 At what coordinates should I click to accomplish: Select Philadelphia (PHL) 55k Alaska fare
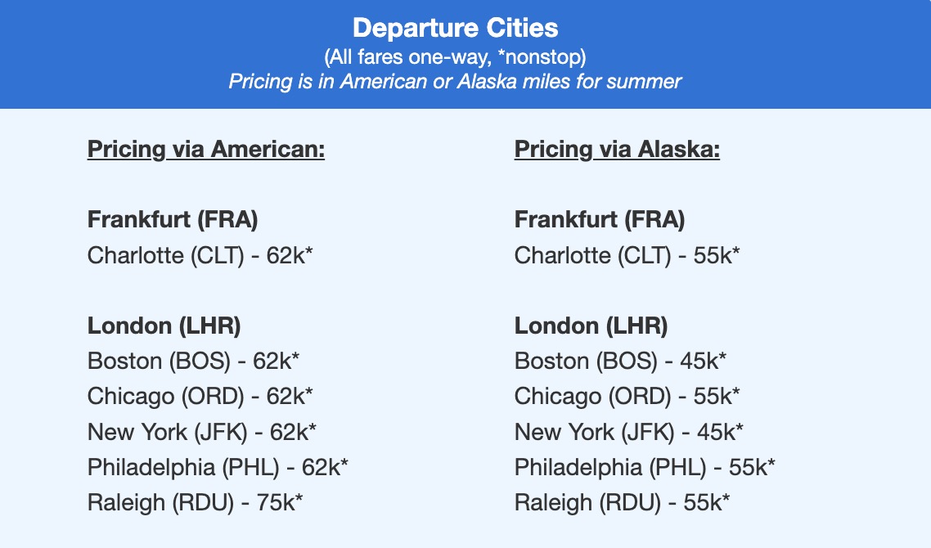[645, 467]
